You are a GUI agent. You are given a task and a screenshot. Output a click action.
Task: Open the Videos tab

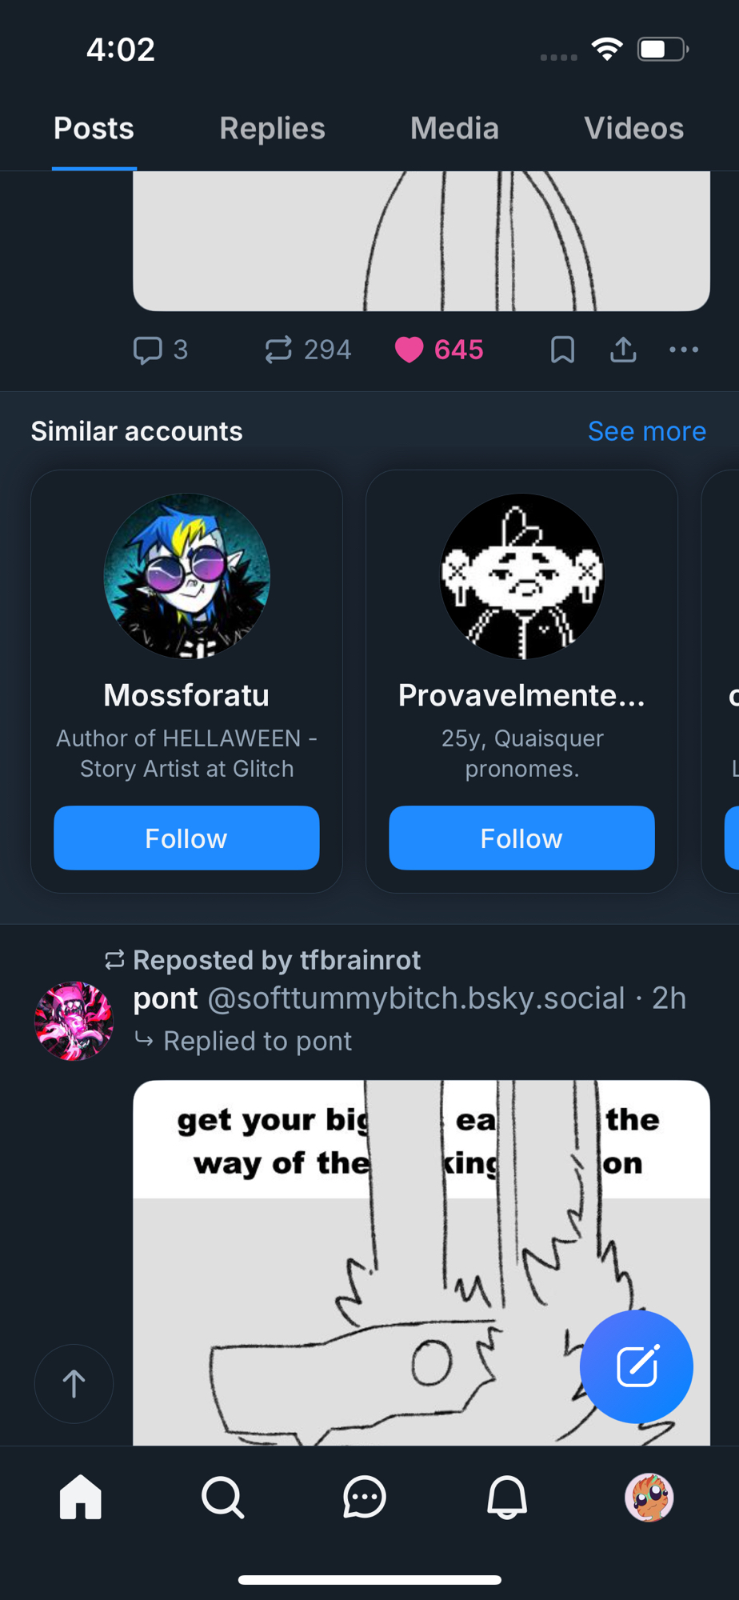[633, 129]
